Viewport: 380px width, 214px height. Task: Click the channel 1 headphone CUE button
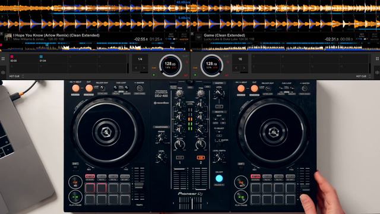point(179,158)
